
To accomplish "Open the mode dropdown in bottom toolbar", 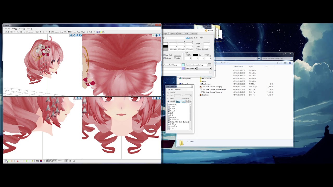I will [x=61, y=161].
